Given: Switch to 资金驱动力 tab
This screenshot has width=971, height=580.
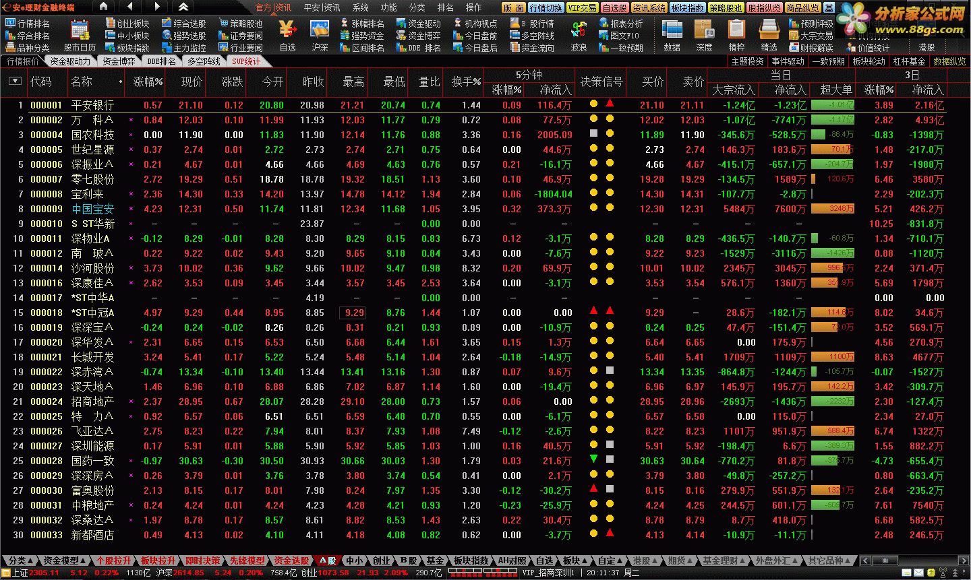Looking at the screenshot, I should [x=70, y=61].
